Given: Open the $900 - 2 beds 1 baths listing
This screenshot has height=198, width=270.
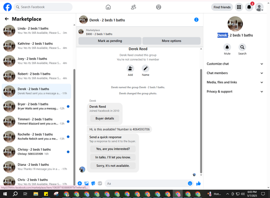Looking at the screenshot, I should pos(139,32).
